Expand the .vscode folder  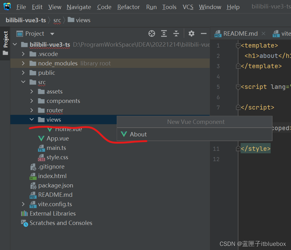coord(23,54)
